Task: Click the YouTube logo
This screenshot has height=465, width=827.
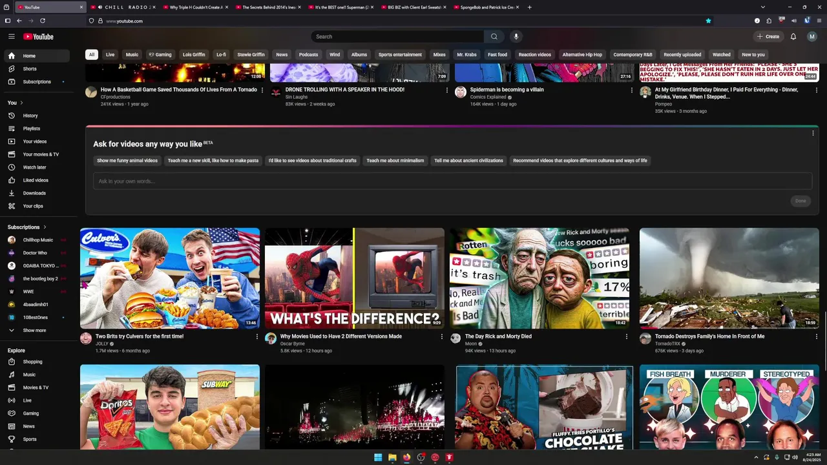Action: tap(39, 37)
